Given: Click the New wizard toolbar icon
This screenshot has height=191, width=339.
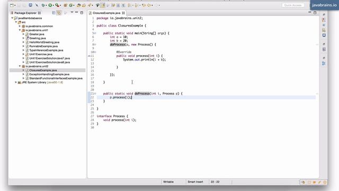Looking at the screenshot, I should (x=12, y=5).
